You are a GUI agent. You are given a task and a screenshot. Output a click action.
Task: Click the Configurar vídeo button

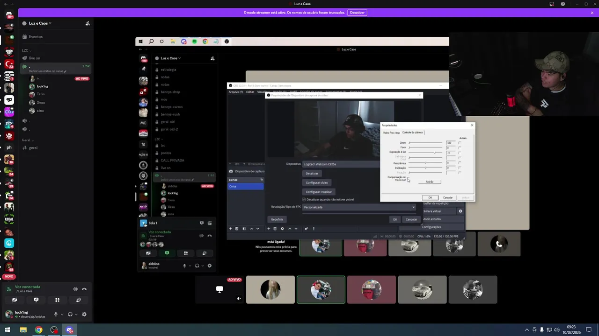[x=317, y=182]
